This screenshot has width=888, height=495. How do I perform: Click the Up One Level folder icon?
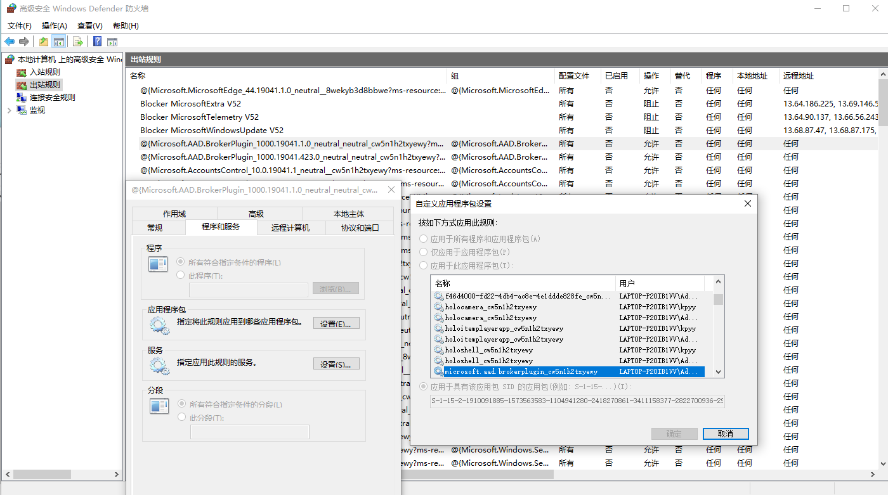click(x=43, y=42)
